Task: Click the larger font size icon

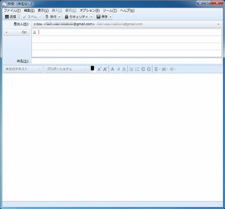Action: click(105, 69)
